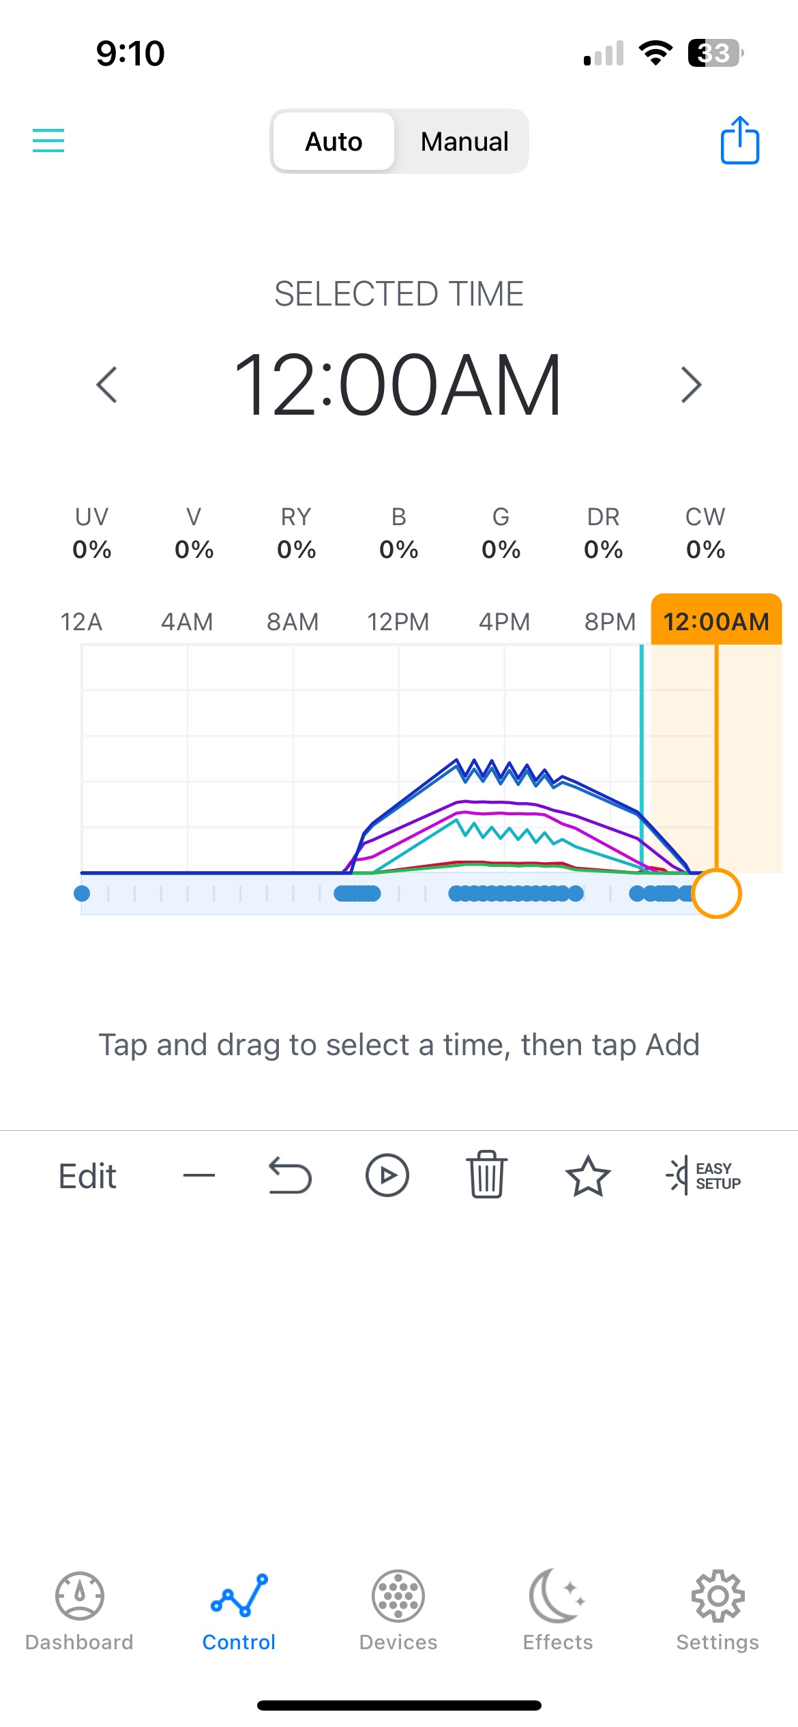The height and width of the screenshot is (1727, 798).
Task: Click the orange timeline slider handle
Action: [716, 894]
